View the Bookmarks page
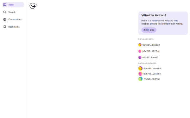 pos(13,27)
